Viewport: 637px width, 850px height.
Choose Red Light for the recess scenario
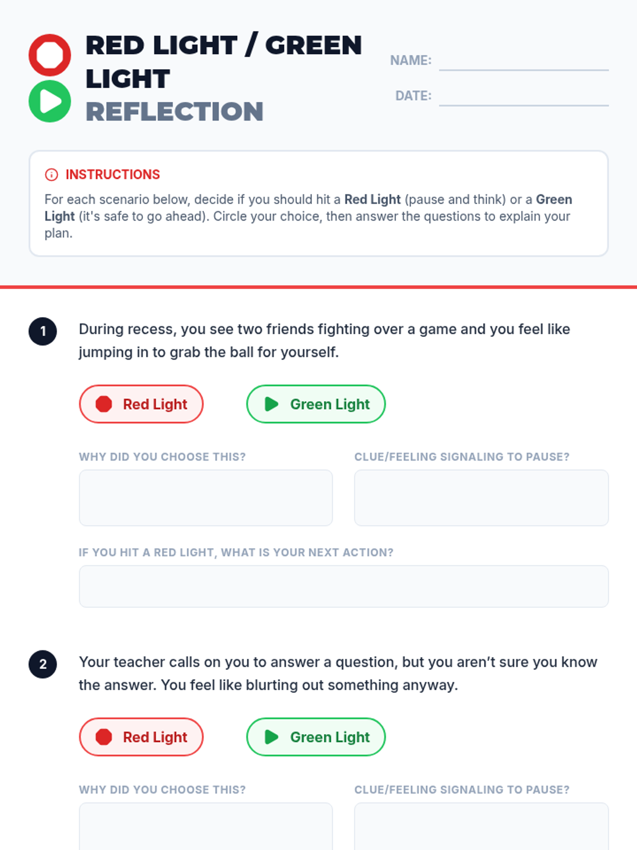142,404
